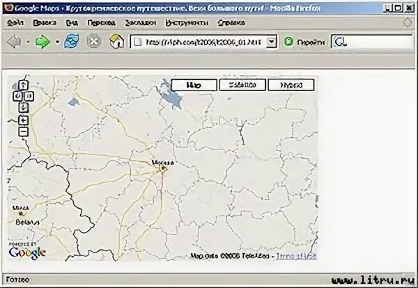
Task: Open the Forward history dropdown arrow
Action: tap(57, 42)
